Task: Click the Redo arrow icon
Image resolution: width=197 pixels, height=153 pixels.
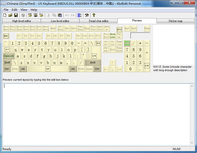Action: tap(73, 15)
